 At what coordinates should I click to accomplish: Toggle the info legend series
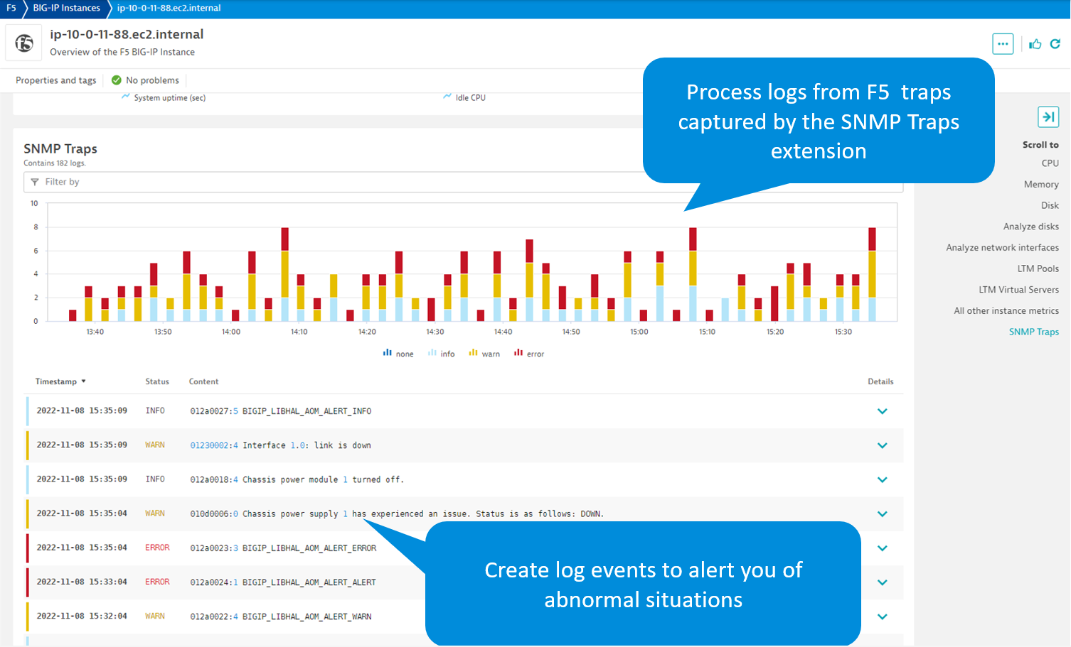point(441,354)
